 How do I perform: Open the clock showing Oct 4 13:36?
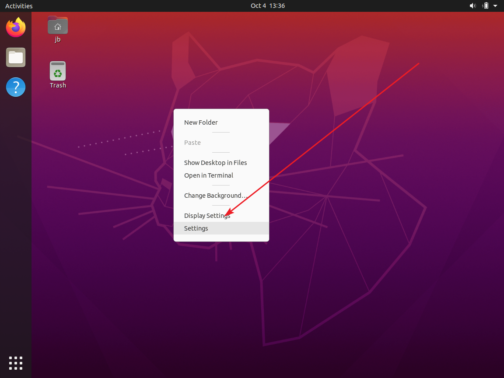coord(268,6)
